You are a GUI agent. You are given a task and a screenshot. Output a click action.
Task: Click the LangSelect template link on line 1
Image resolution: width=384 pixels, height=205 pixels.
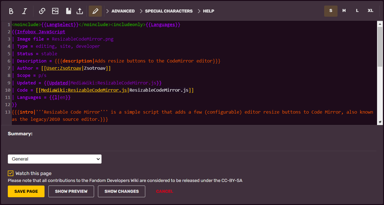coord(60,25)
